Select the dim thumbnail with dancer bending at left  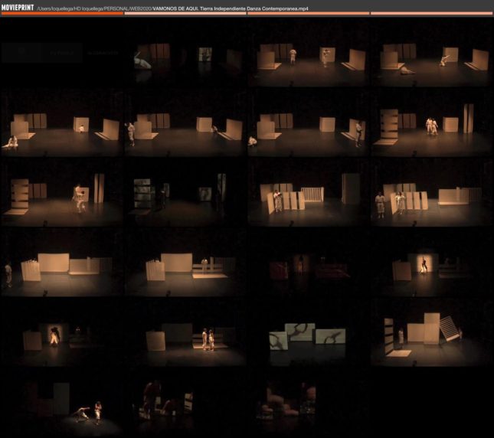coord(185,52)
